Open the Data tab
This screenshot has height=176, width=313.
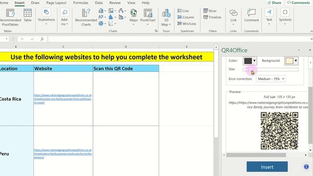[99, 3]
